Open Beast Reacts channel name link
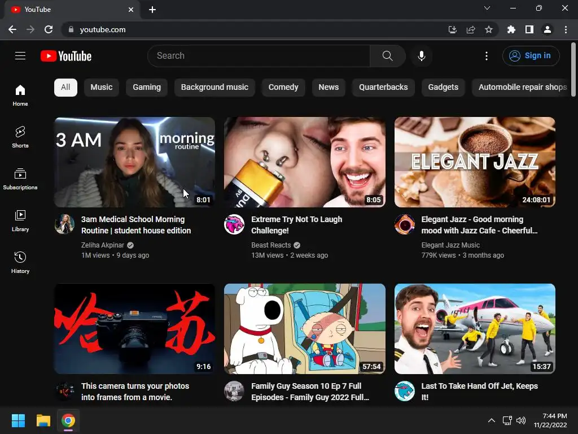Screen dimensions: 578x434 [271, 245]
